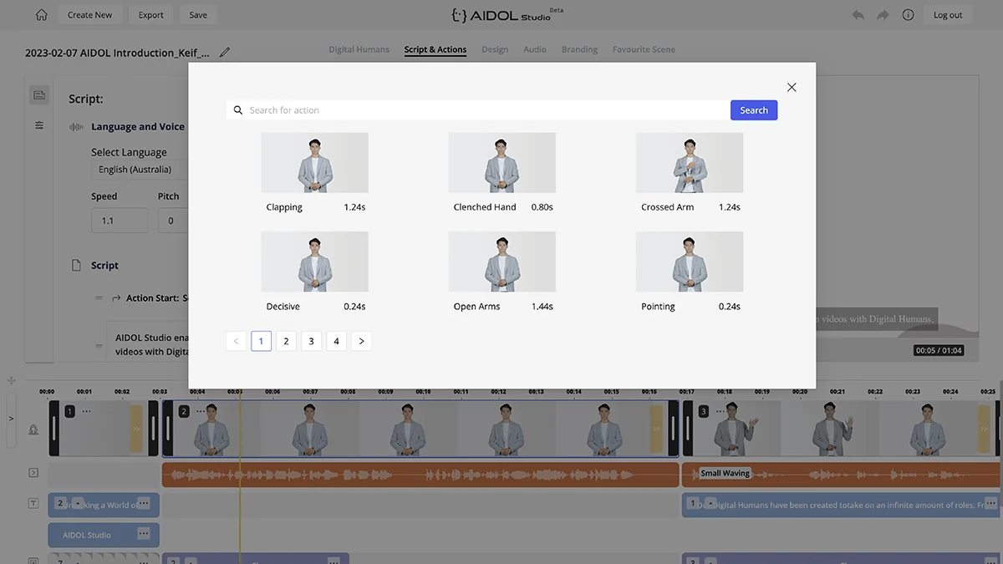1003x564 pixels.
Task: Edit project name with pencil icon
Action: [x=224, y=53]
